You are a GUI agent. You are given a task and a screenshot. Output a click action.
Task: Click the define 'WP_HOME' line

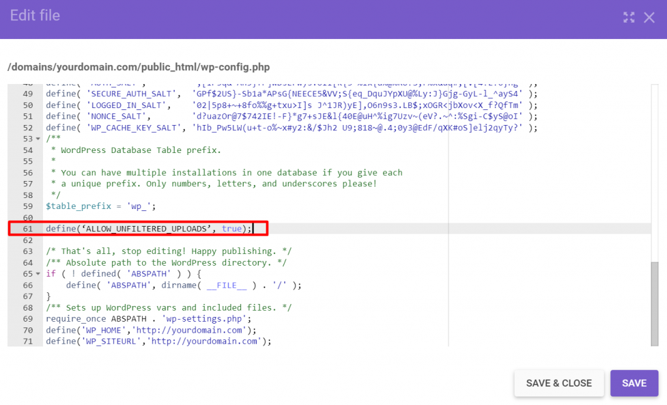[x=151, y=330]
